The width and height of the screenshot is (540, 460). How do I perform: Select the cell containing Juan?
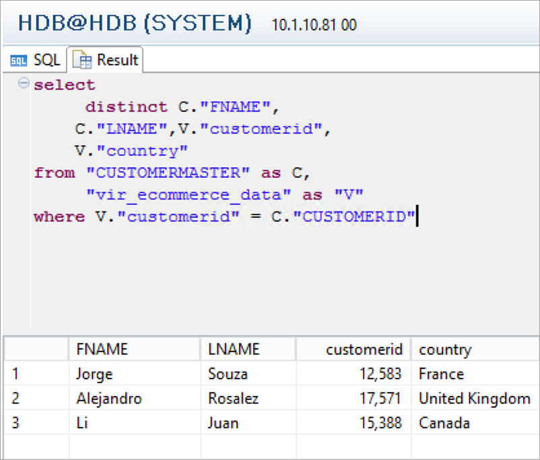(x=248, y=423)
